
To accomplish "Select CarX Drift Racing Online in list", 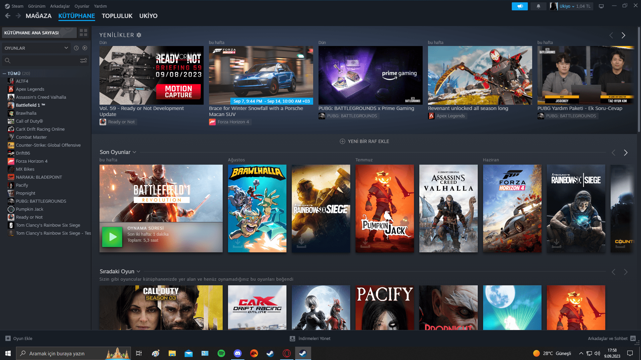I will click(x=40, y=129).
